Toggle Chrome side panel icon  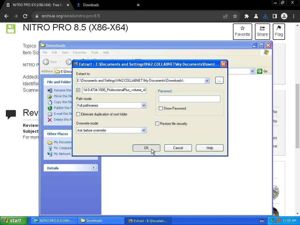pos(275,16)
